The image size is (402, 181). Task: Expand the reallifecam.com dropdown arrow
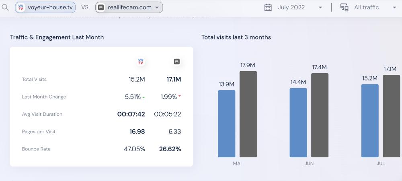[x=157, y=8]
